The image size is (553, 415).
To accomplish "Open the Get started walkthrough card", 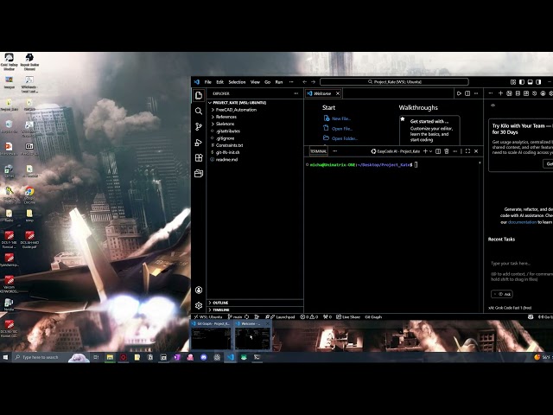I will coord(429,131).
